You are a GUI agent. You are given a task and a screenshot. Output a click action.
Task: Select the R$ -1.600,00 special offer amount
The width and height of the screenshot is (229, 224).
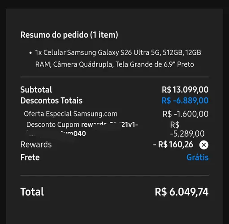pyautogui.click(x=186, y=114)
